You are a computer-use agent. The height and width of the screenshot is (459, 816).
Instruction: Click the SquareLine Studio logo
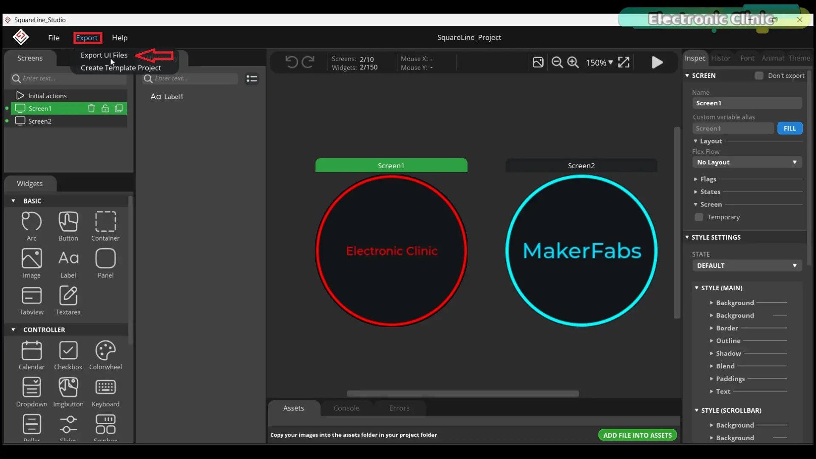[x=21, y=37]
